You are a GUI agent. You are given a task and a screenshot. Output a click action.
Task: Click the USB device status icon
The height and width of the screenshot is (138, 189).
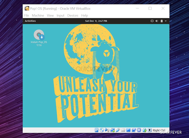(x=118, y=130)
